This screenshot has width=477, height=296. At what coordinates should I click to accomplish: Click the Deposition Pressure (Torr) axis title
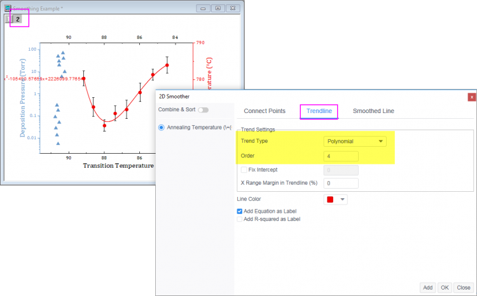click(x=22, y=98)
